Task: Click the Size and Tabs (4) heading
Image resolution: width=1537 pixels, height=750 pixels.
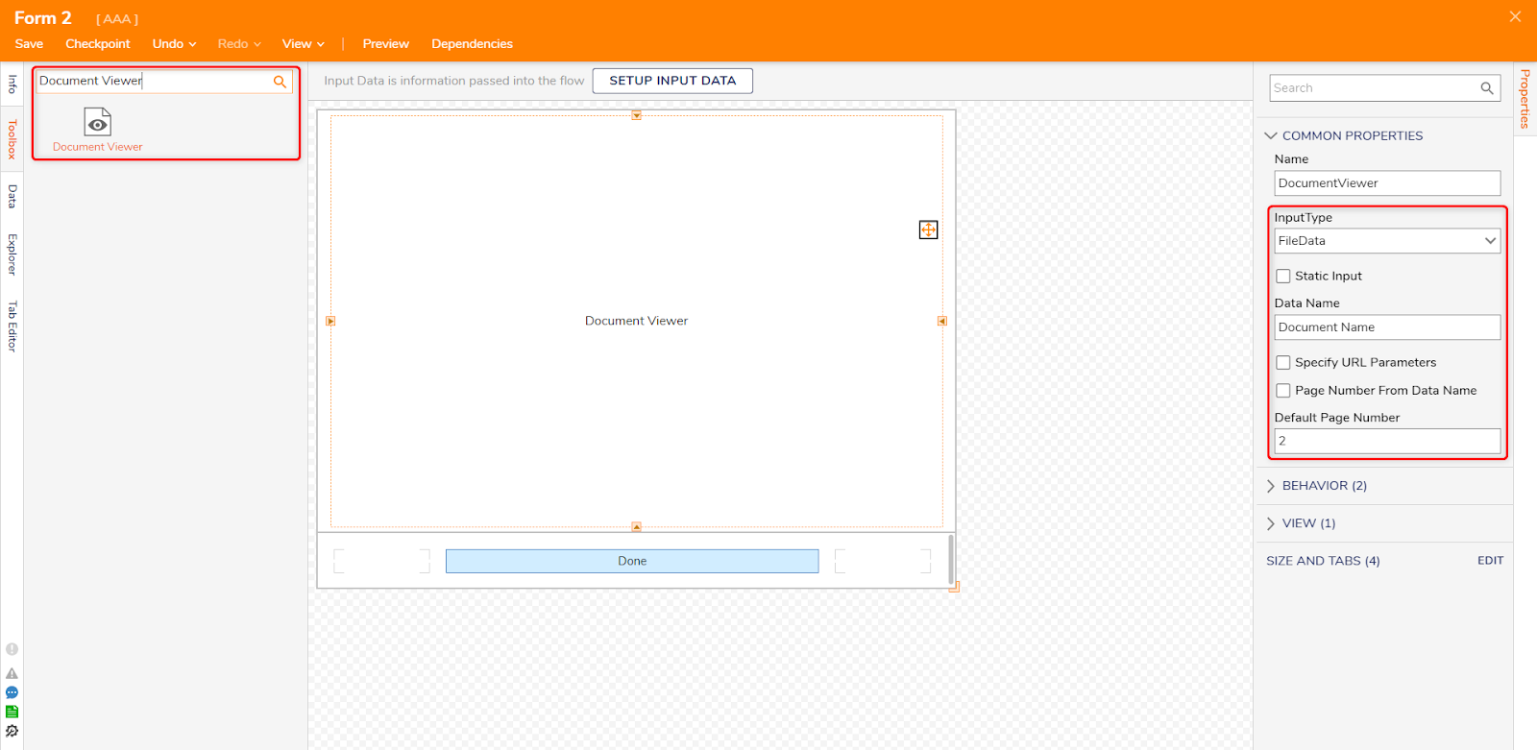Action: (x=1323, y=561)
